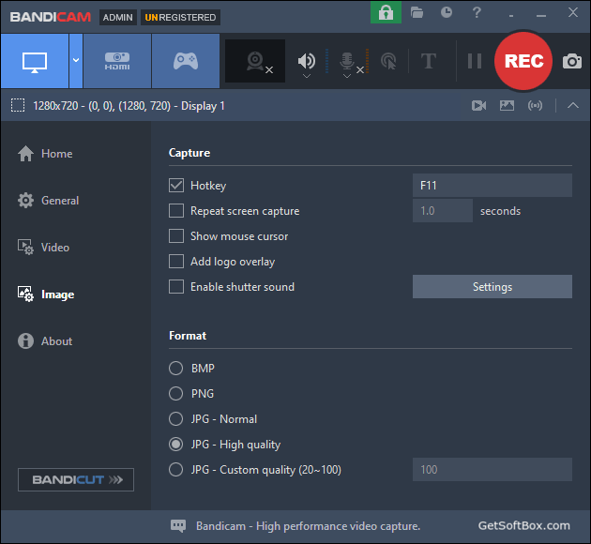The image size is (591, 544).
Task: Select PNG format
Action: tap(176, 393)
